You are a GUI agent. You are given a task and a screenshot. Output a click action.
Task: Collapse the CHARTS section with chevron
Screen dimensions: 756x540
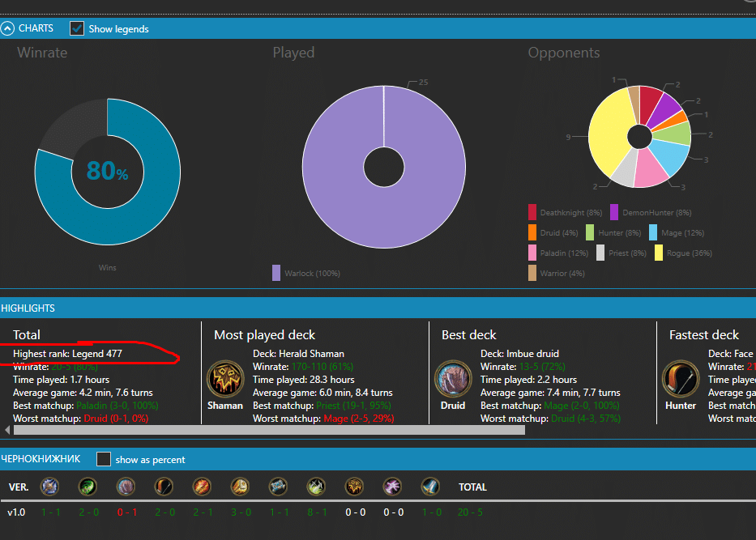pyautogui.click(x=7, y=28)
